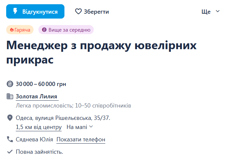Click Показати телефон to reveal phone
234x157 pixels.
81,139
